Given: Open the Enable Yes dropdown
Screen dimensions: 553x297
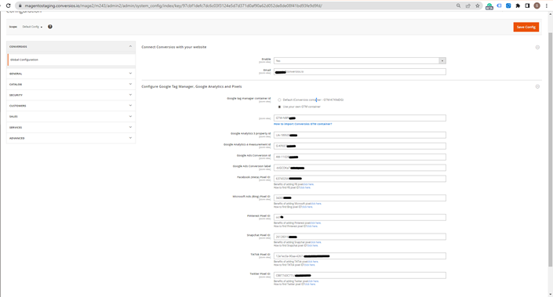Looking at the screenshot, I should [x=360, y=60].
